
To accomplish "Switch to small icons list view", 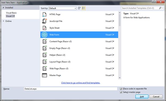I will point(84,8).
